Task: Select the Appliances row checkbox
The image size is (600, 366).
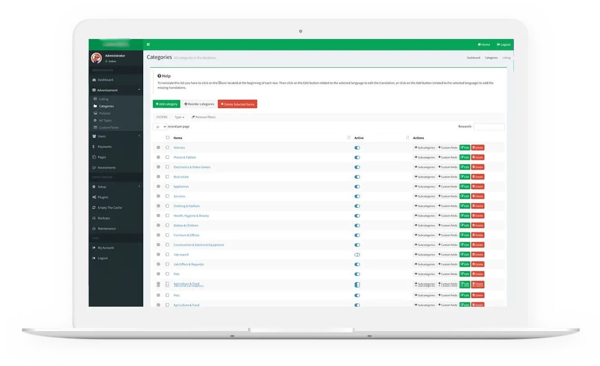Action: (167, 187)
